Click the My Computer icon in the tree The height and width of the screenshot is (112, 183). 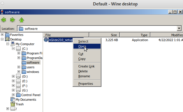13,44
